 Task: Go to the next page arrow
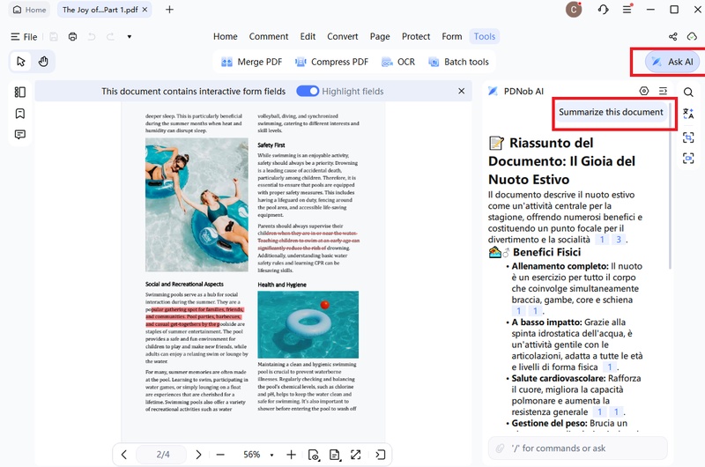(198, 455)
